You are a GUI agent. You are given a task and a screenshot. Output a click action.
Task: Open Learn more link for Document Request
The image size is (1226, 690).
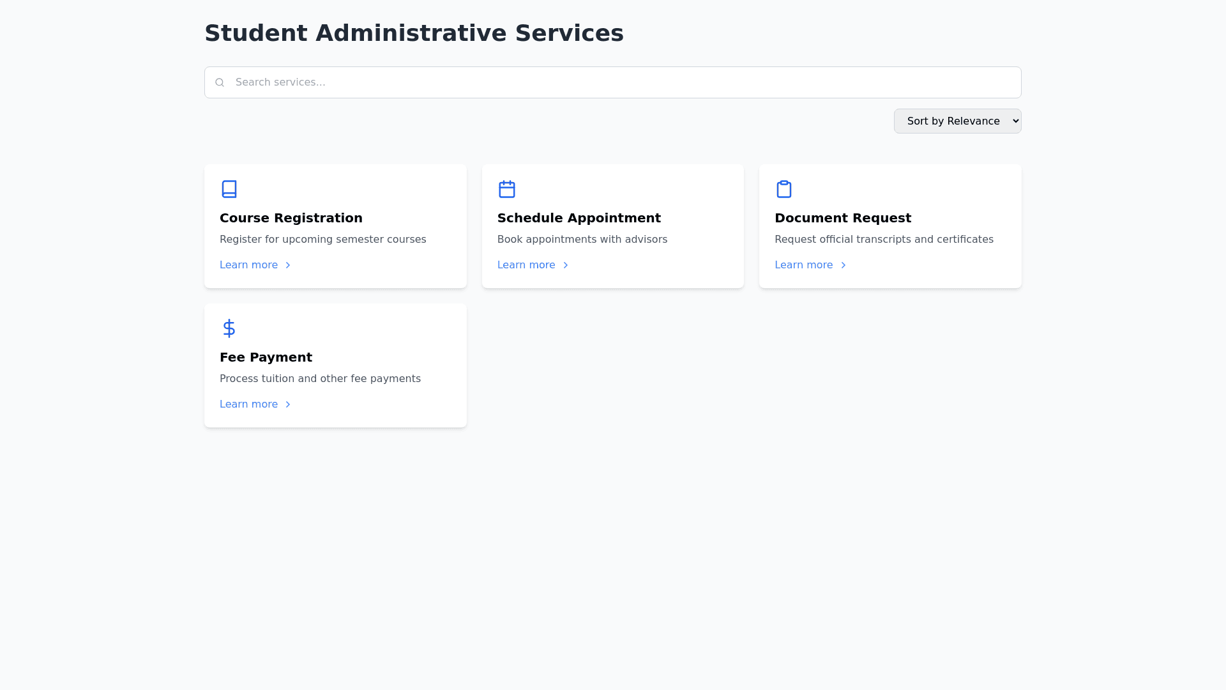803,265
